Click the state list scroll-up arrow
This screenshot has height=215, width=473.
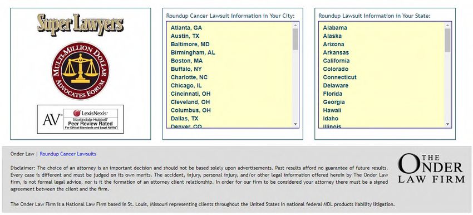coord(447,26)
